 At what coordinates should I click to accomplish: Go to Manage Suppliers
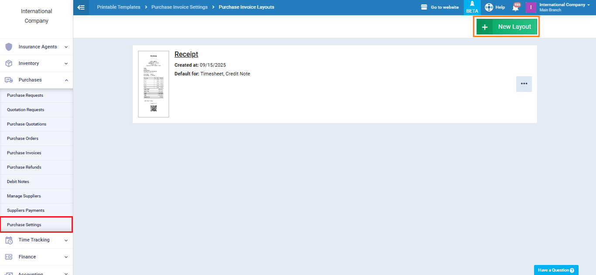click(x=24, y=196)
